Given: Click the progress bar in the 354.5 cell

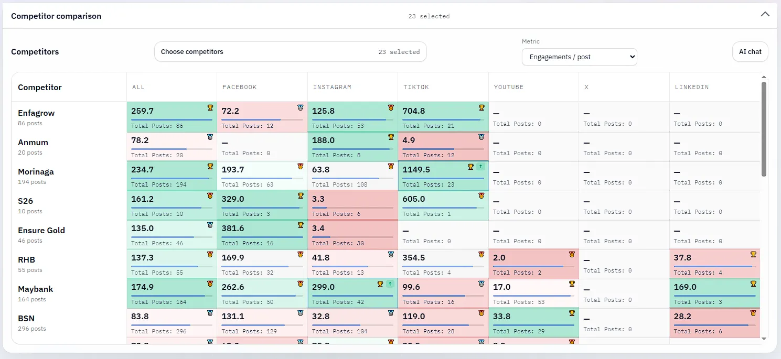Looking at the screenshot, I should point(443,266).
